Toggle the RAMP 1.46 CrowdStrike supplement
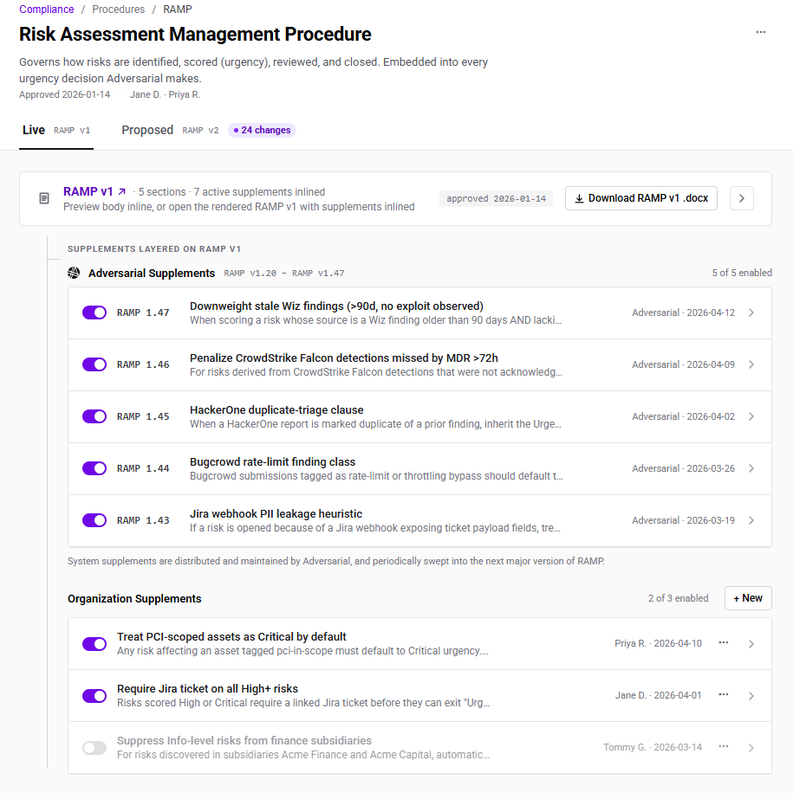Viewport: 793px width, 799px height. [94, 364]
